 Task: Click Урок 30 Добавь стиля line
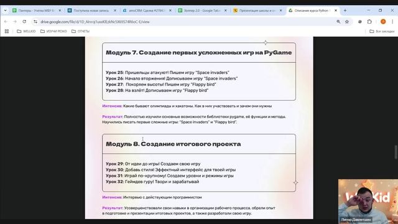click(171, 170)
